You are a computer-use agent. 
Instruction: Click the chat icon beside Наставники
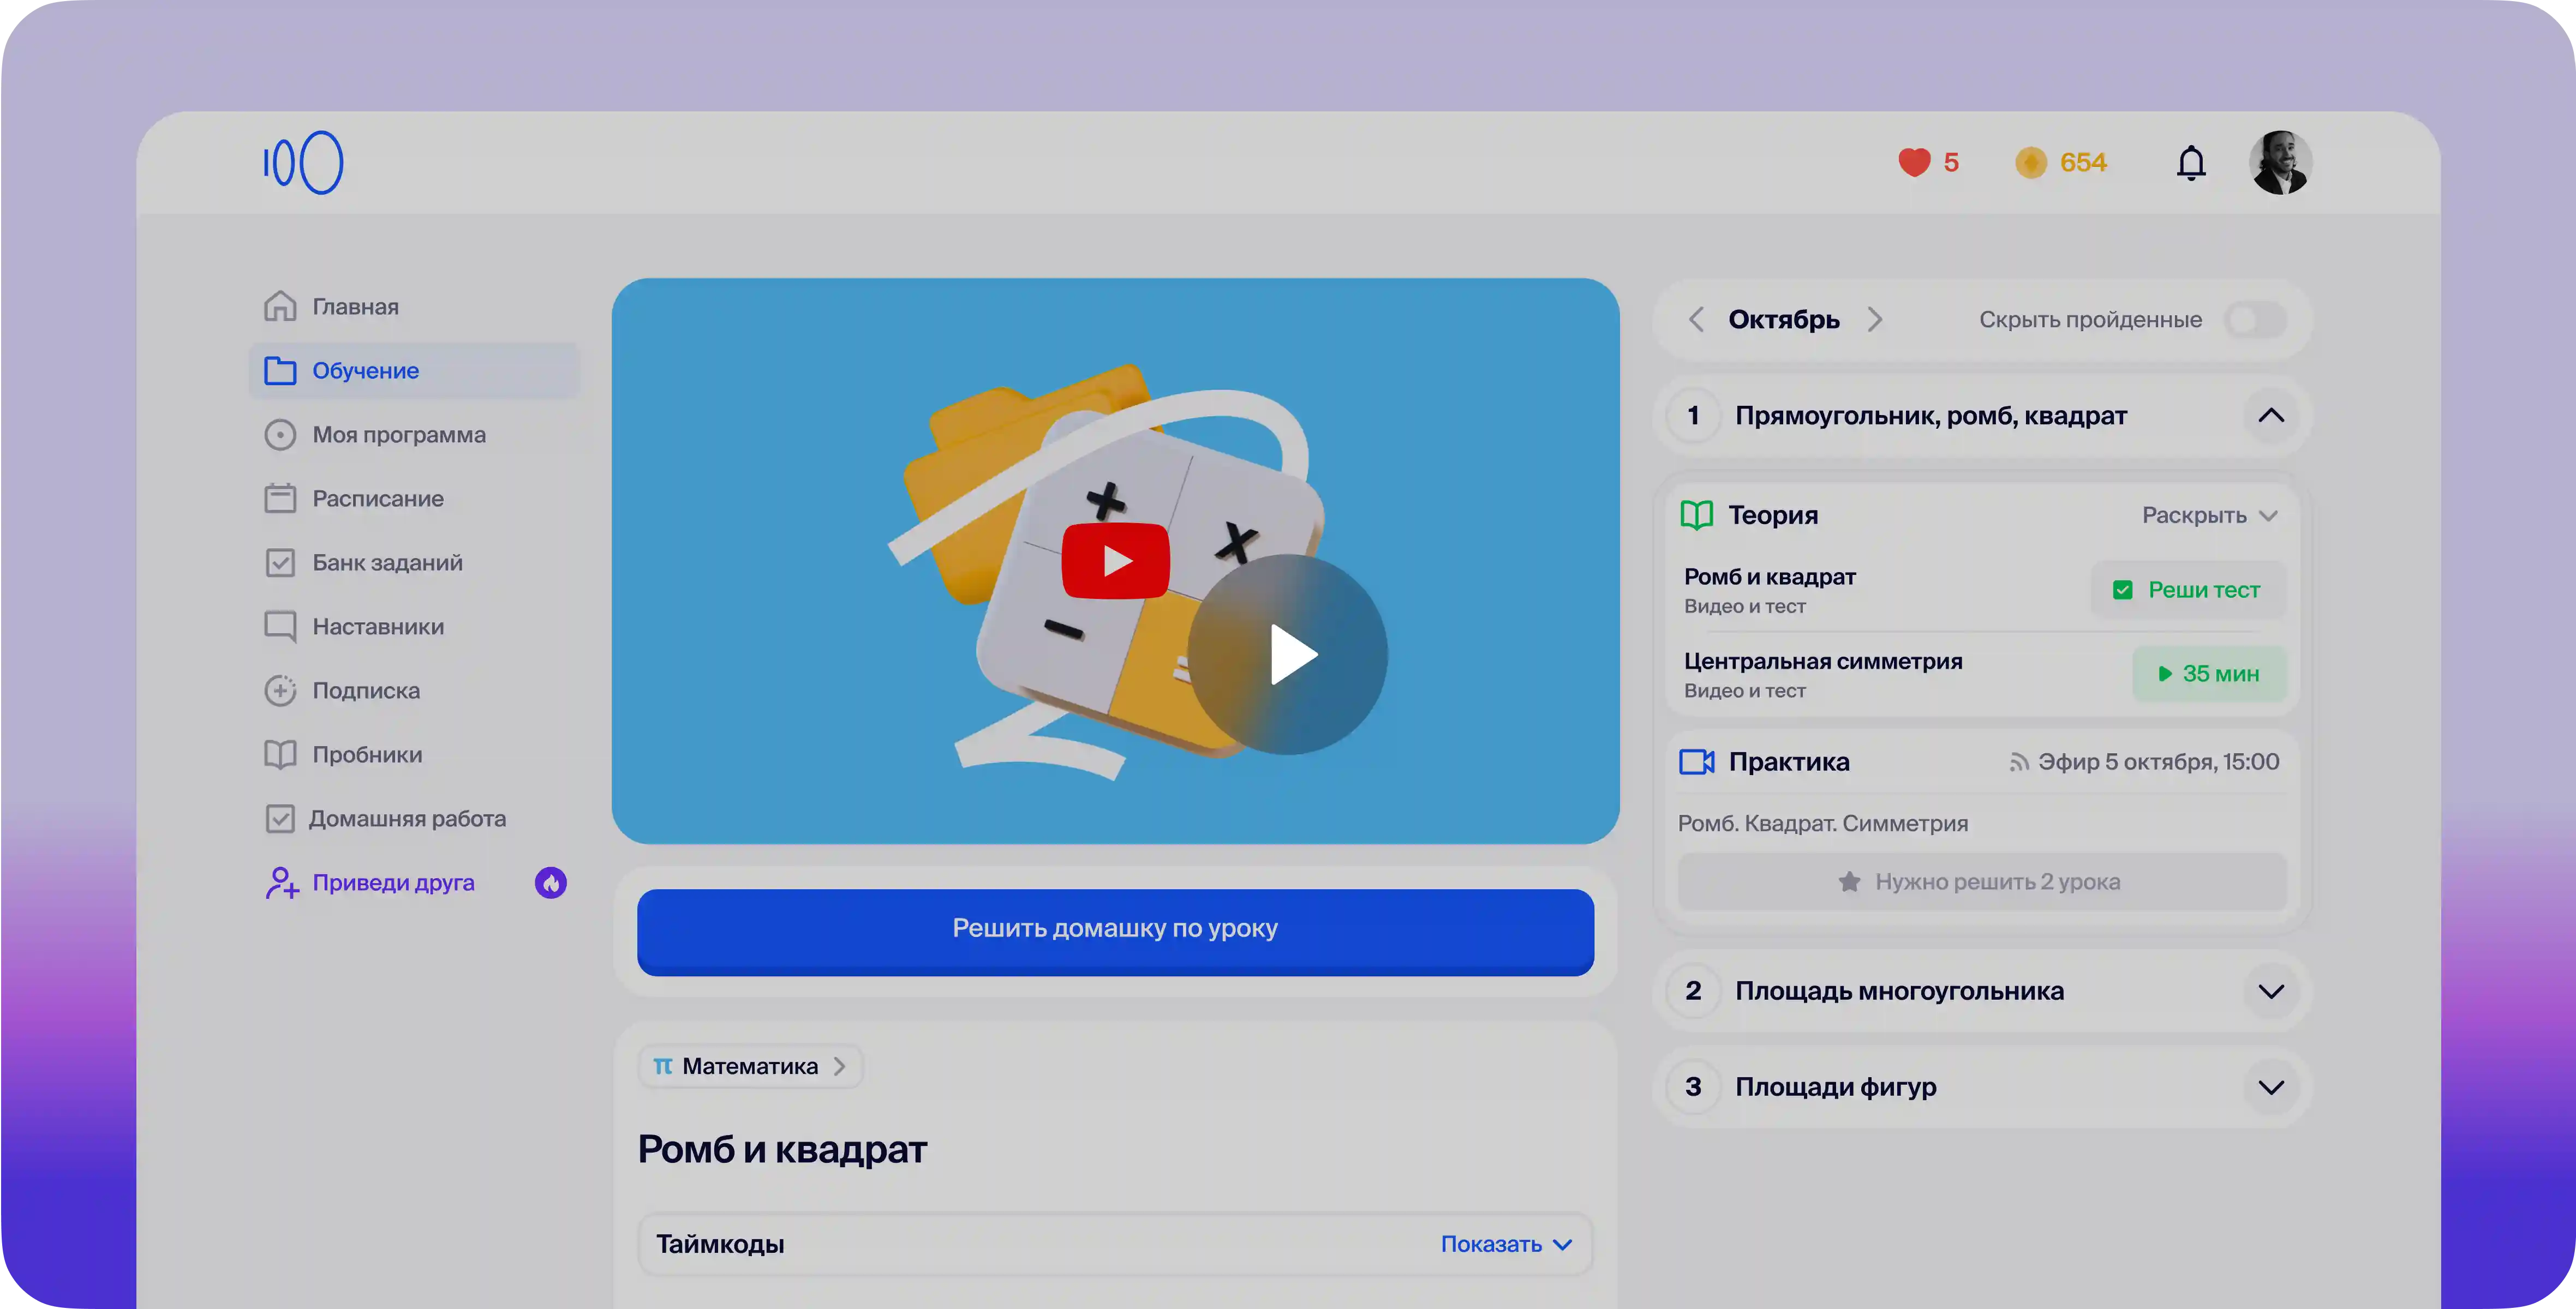pos(280,627)
